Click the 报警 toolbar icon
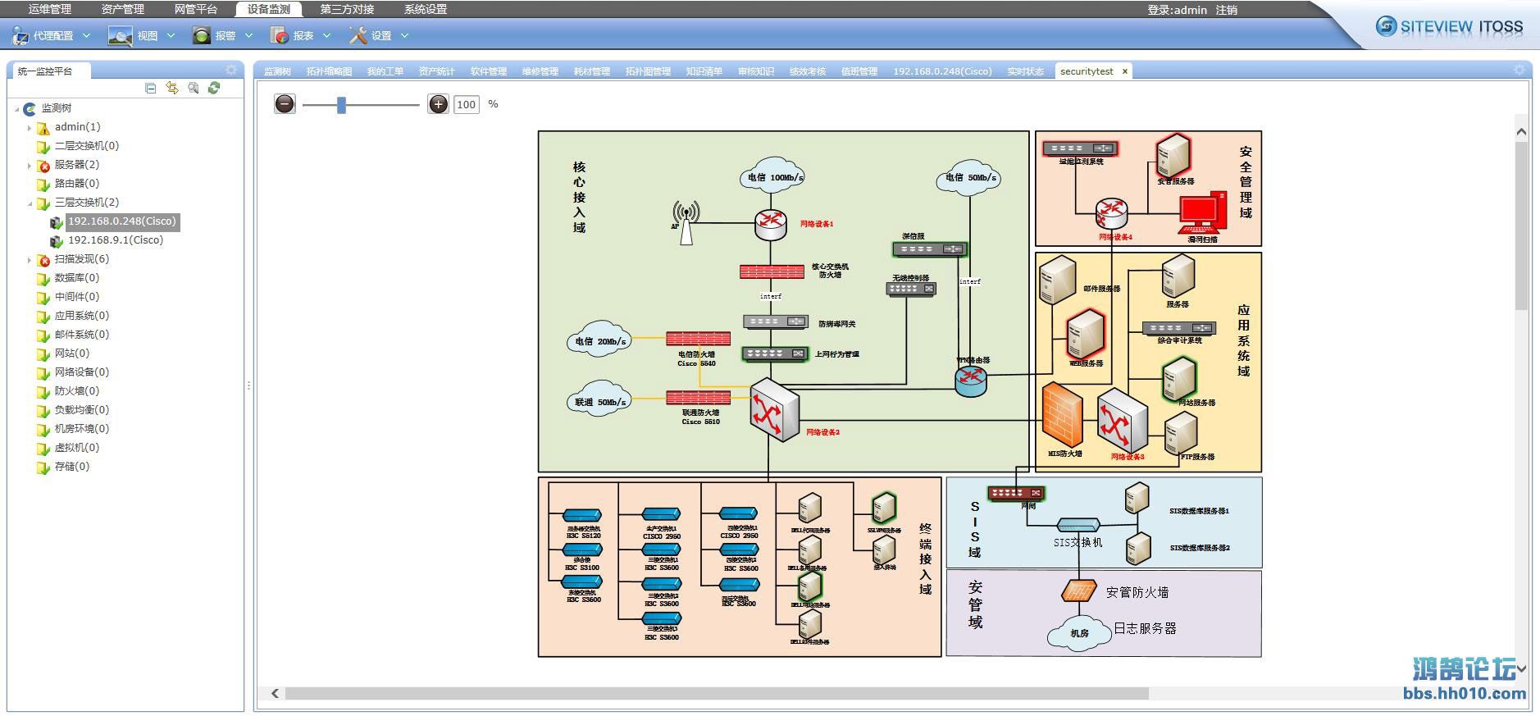The width and height of the screenshot is (1540, 716). click(x=201, y=35)
